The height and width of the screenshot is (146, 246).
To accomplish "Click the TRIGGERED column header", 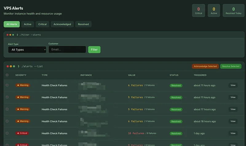I will (200, 75).
